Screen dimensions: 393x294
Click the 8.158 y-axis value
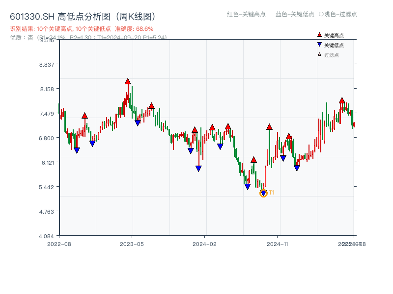click(47, 89)
